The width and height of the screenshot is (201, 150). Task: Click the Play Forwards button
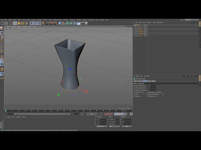pyautogui.click(x=92, y=114)
